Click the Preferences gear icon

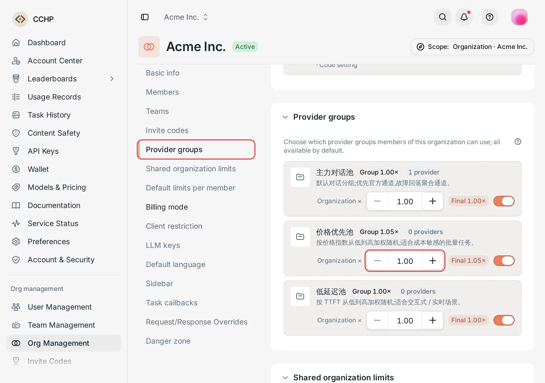point(16,242)
